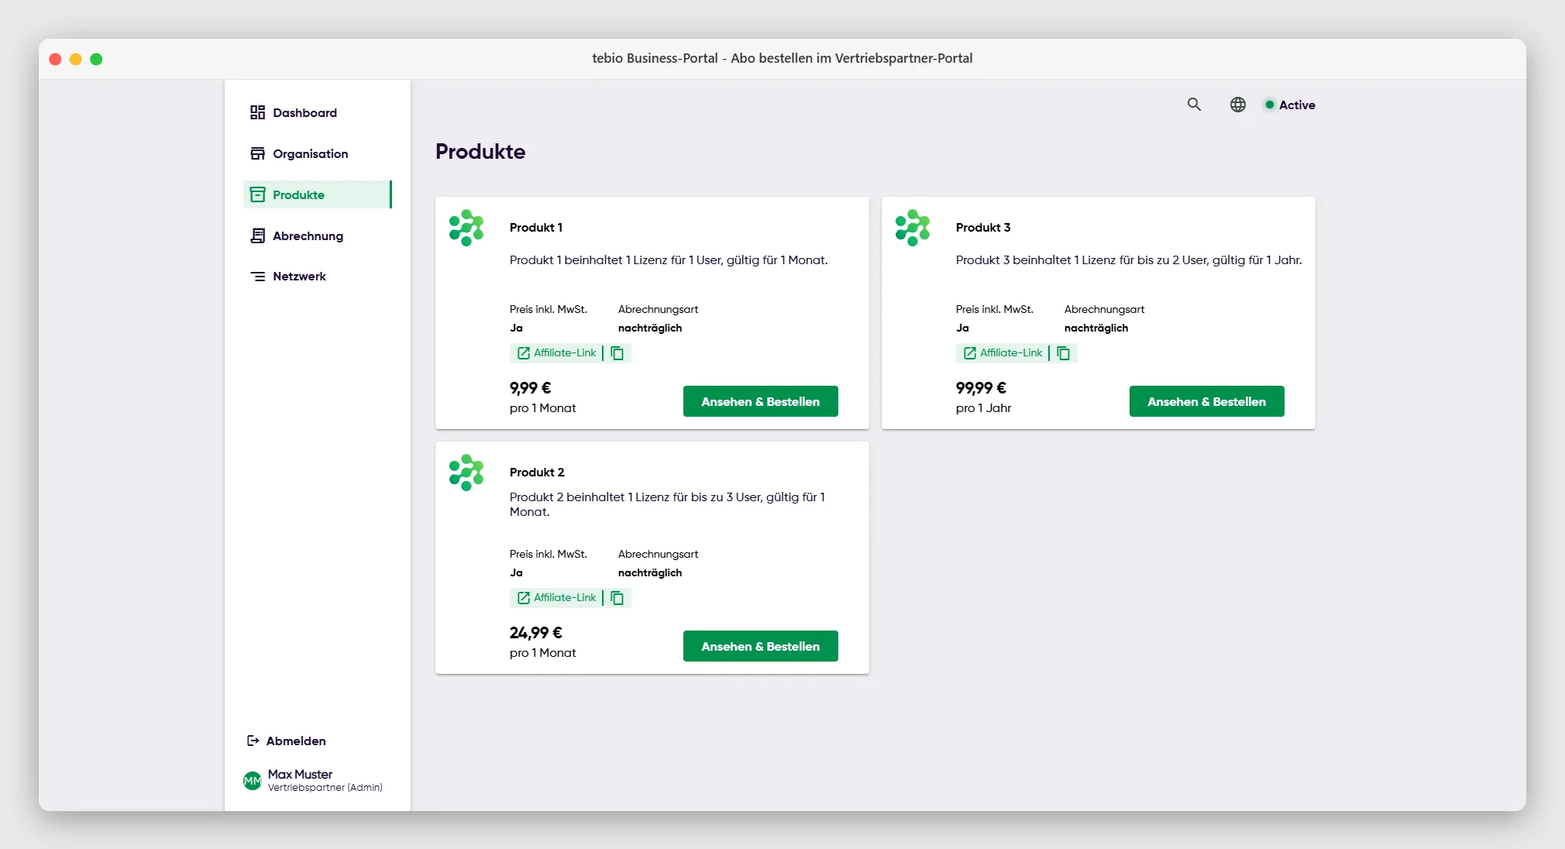Click the Produkt 2 description text
This screenshot has width=1565, height=849.
coord(668,504)
